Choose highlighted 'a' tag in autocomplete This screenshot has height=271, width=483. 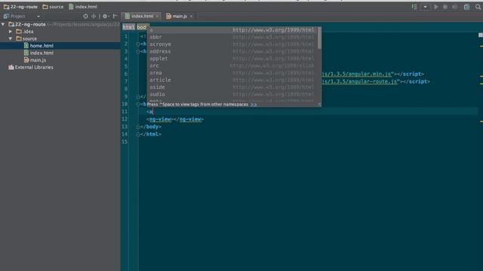click(x=232, y=30)
